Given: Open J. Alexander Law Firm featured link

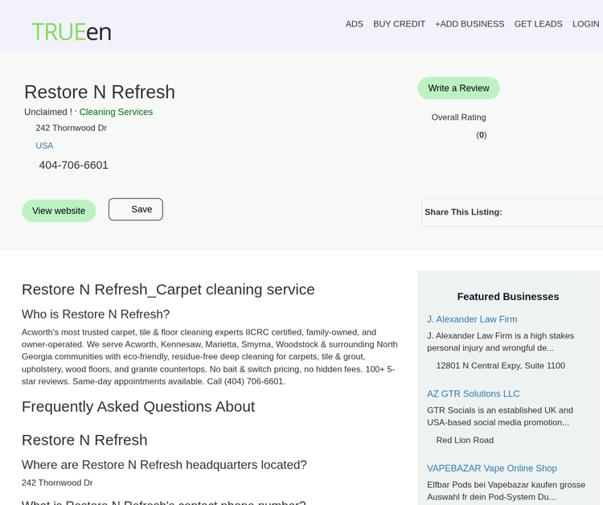Looking at the screenshot, I should pyautogui.click(x=472, y=319).
